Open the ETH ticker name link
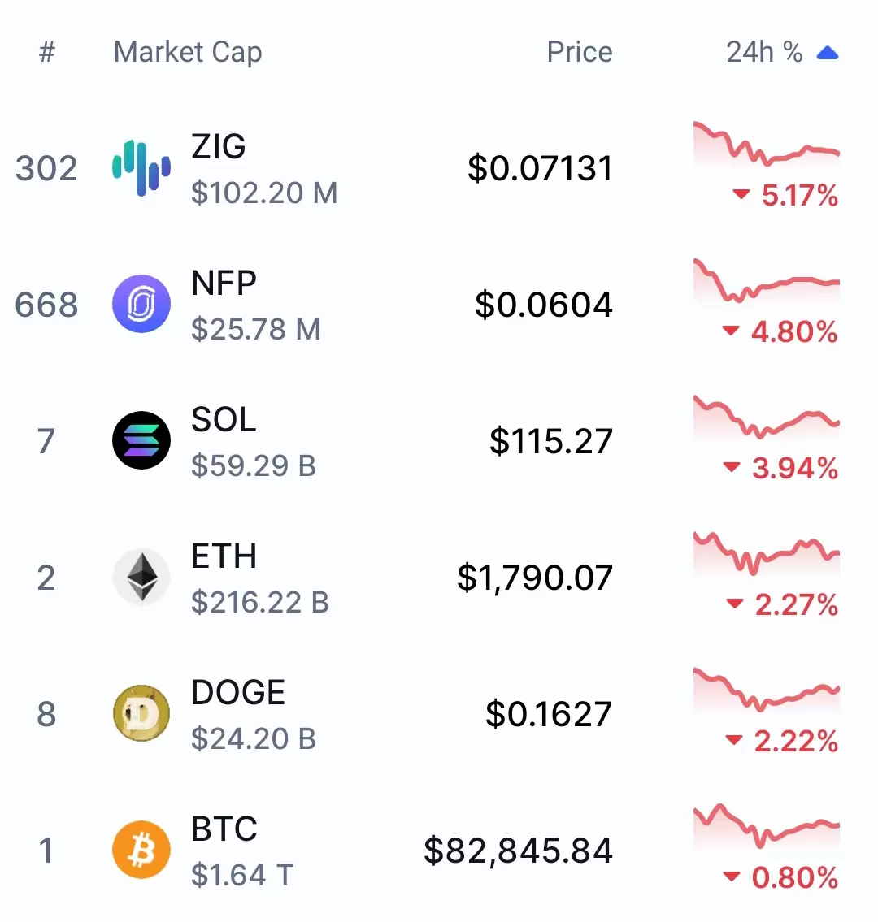The image size is (878, 922). click(224, 556)
